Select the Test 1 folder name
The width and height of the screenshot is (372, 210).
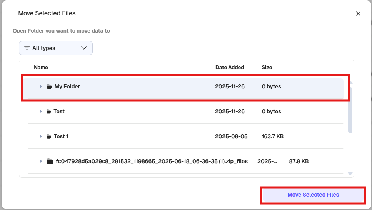(x=61, y=137)
